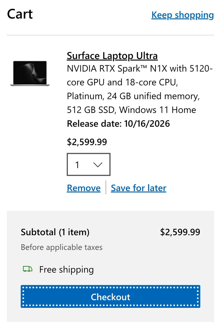Screen dimensions: 221x329
Task: Click the Before applicable taxes note
Action: pos(62,247)
